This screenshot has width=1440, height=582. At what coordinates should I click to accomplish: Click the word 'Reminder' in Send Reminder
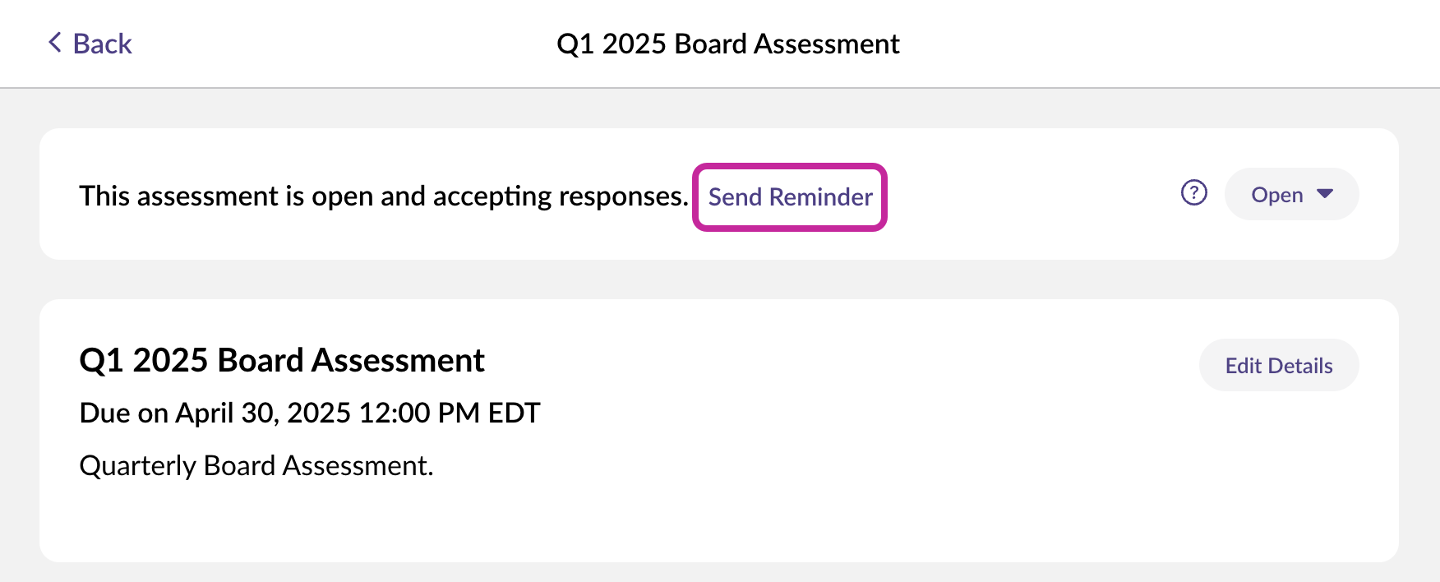pyautogui.click(x=820, y=197)
